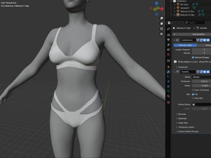
Task: Open the View Layer properties tab
Action: tap(168, 45)
